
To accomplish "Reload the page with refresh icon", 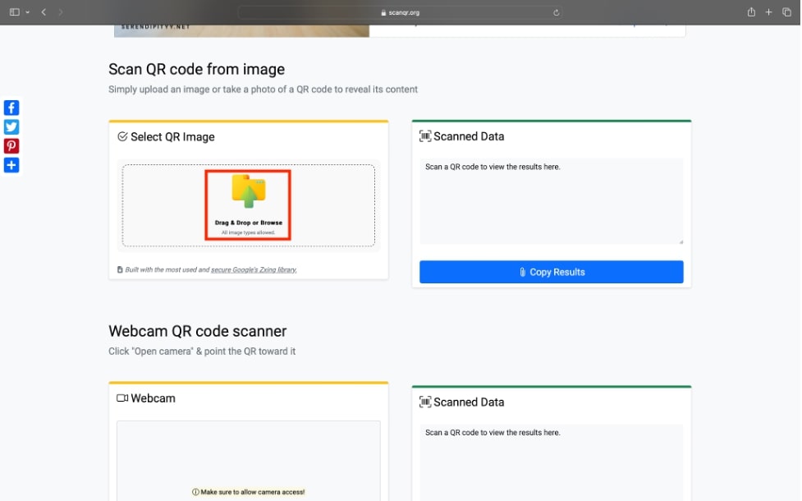I will [x=557, y=12].
